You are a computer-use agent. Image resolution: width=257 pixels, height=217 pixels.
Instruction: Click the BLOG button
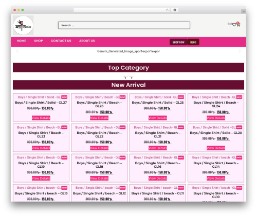point(193,42)
